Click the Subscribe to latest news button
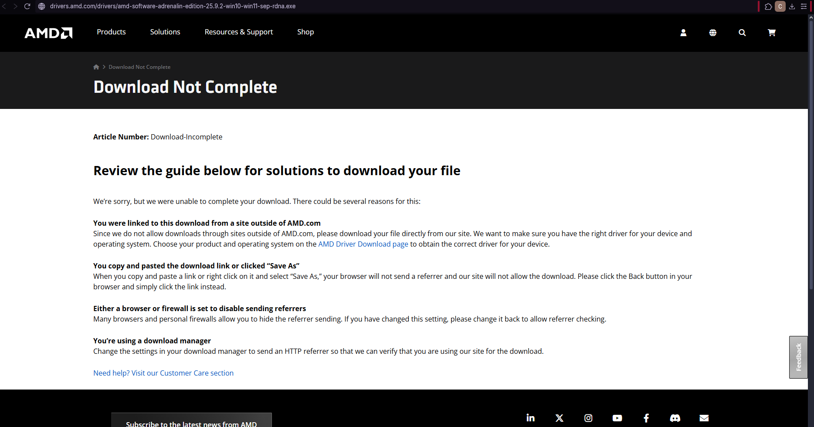The width and height of the screenshot is (814, 427). tap(191, 421)
